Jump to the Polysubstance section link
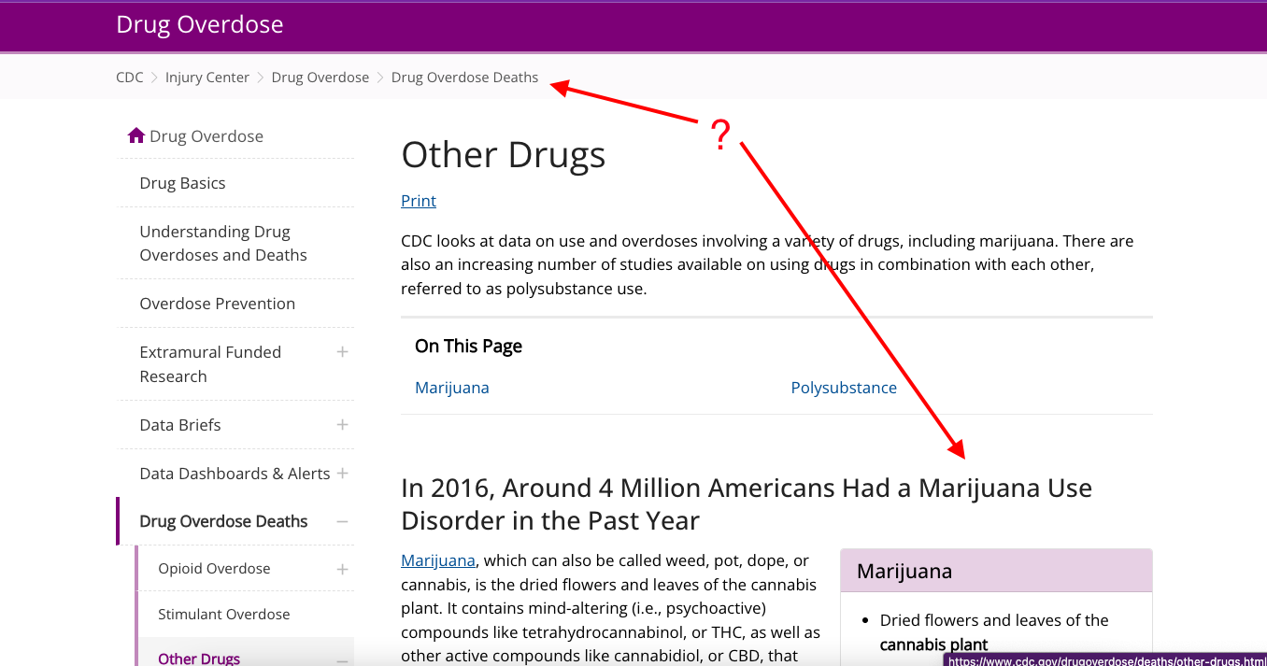Image resolution: width=1267 pixels, height=666 pixels. point(843,388)
